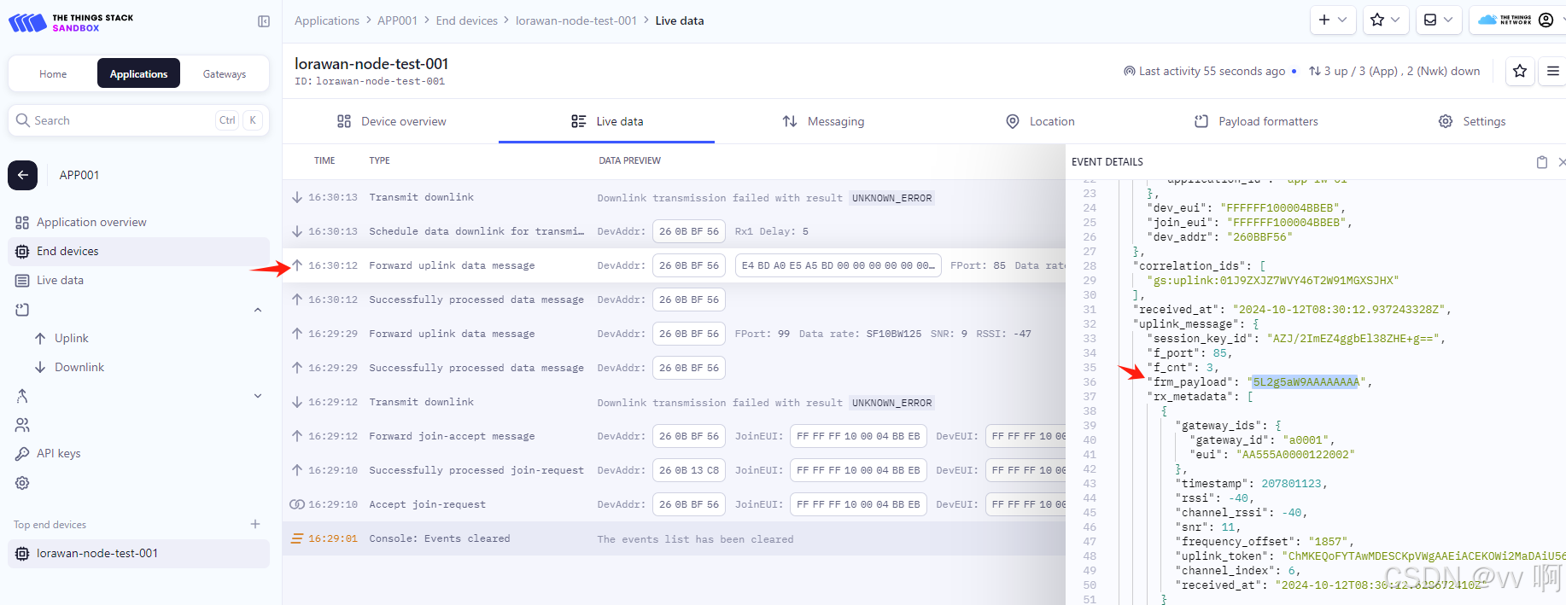Click the integrations sidebar icon
1566x605 pixels.
click(x=22, y=396)
